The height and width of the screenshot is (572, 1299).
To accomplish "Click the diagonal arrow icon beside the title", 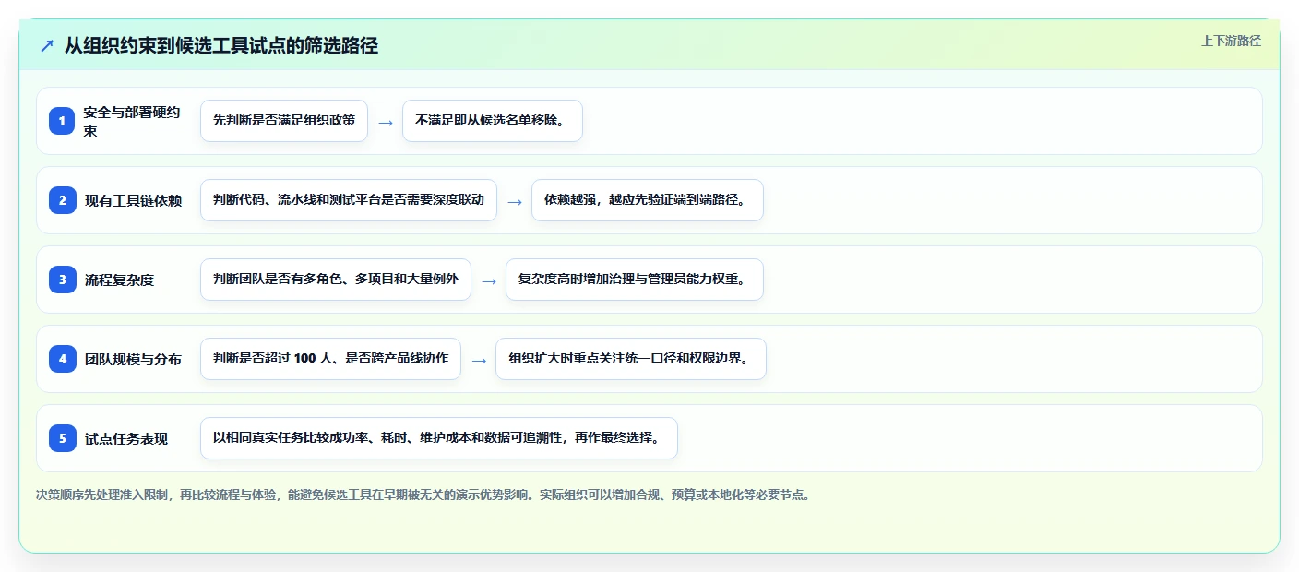I will pyautogui.click(x=47, y=45).
